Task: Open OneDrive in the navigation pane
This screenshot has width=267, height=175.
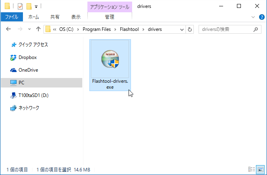Action: pos(28,70)
